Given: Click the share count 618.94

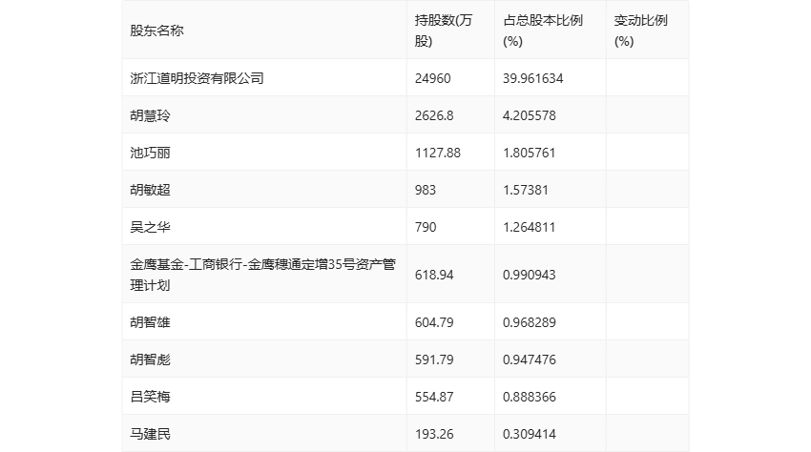Looking at the screenshot, I should click(x=434, y=275).
